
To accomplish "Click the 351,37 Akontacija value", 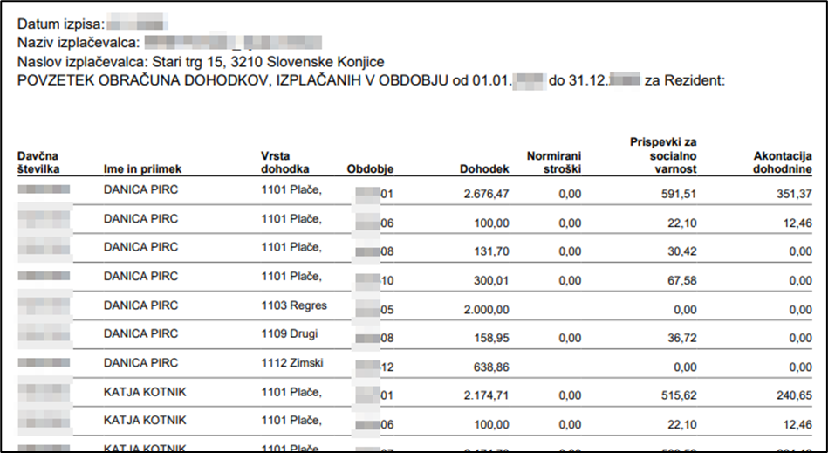I will [x=794, y=194].
